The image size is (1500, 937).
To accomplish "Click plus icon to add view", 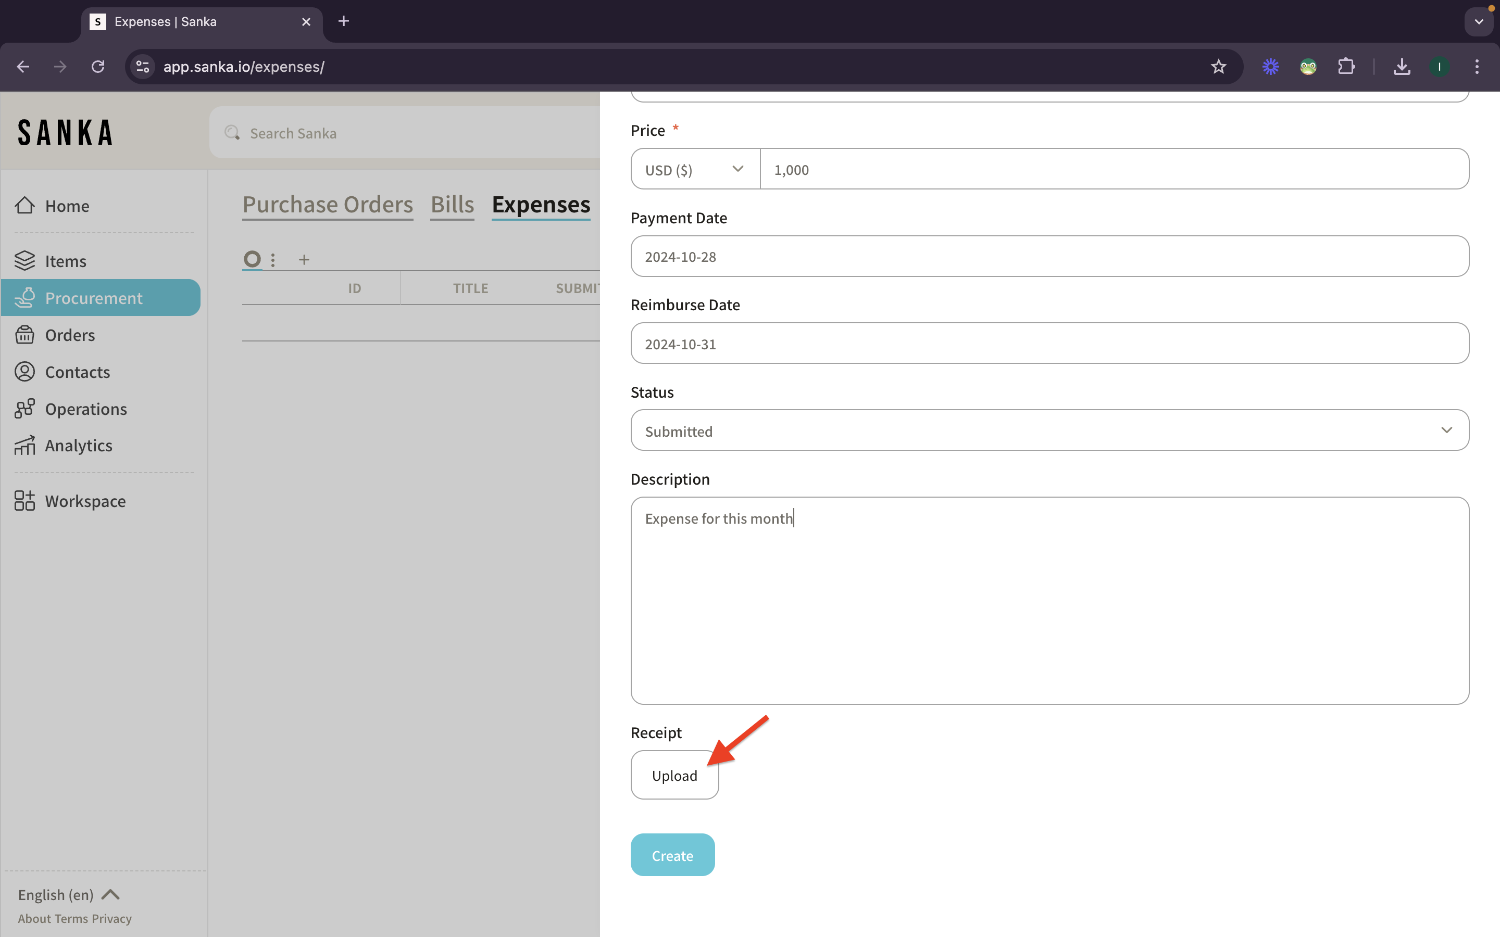I will point(304,260).
